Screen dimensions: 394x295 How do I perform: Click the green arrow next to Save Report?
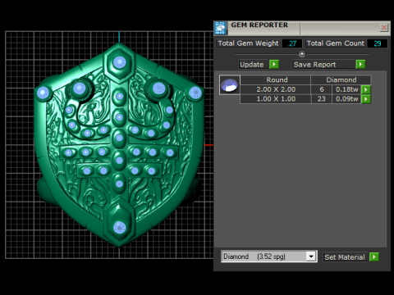360,64
